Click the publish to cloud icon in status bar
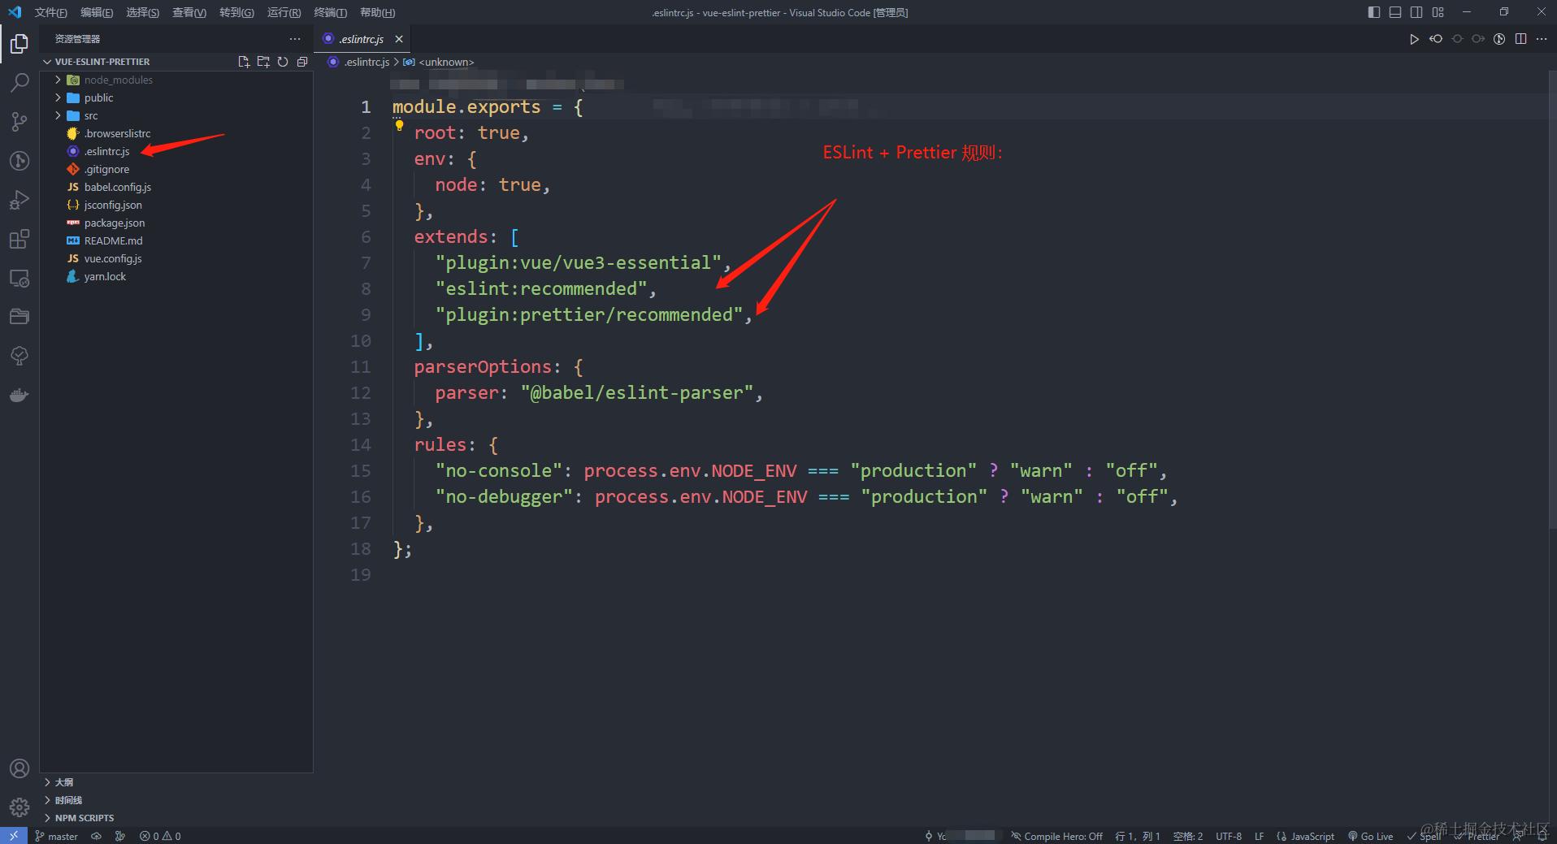Viewport: 1557px width, 844px height. pos(96,836)
